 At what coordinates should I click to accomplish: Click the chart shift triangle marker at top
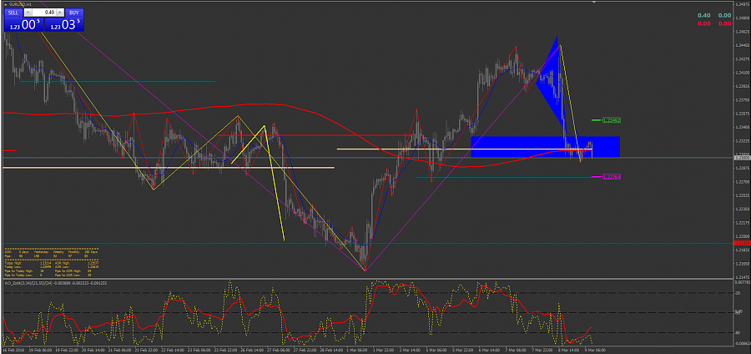click(593, 3)
